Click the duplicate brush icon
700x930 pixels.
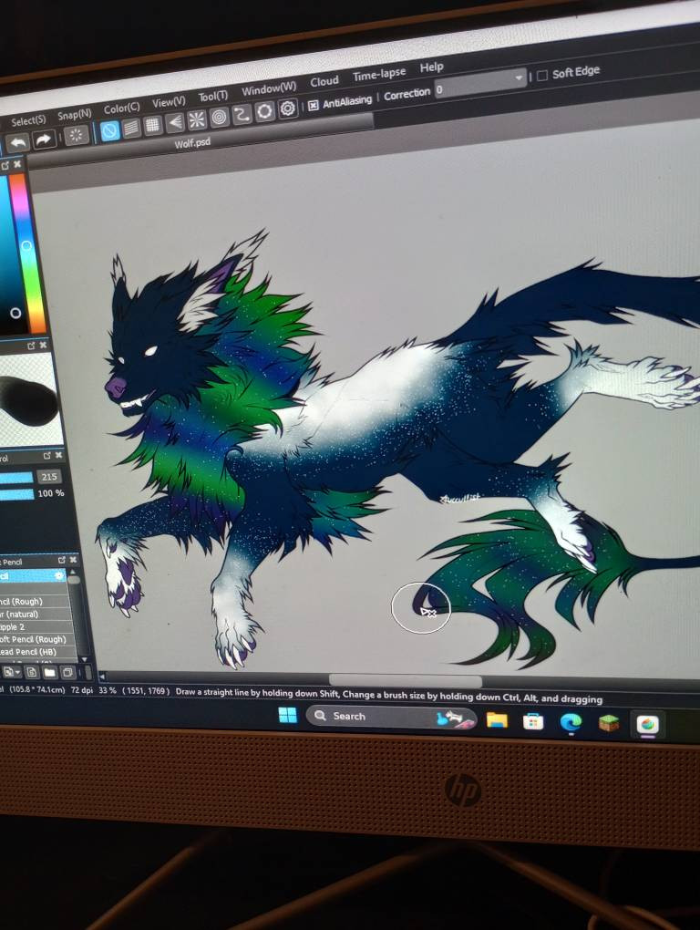[x=67, y=672]
